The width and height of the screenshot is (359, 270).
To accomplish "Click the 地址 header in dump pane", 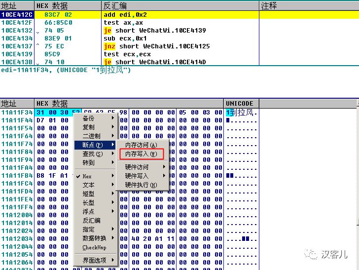I will 17,104.
